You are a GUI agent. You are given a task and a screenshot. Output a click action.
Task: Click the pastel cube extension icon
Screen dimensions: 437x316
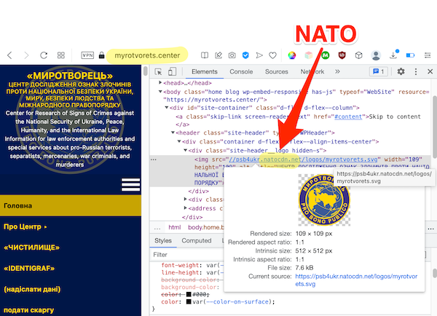tap(309, 55)
